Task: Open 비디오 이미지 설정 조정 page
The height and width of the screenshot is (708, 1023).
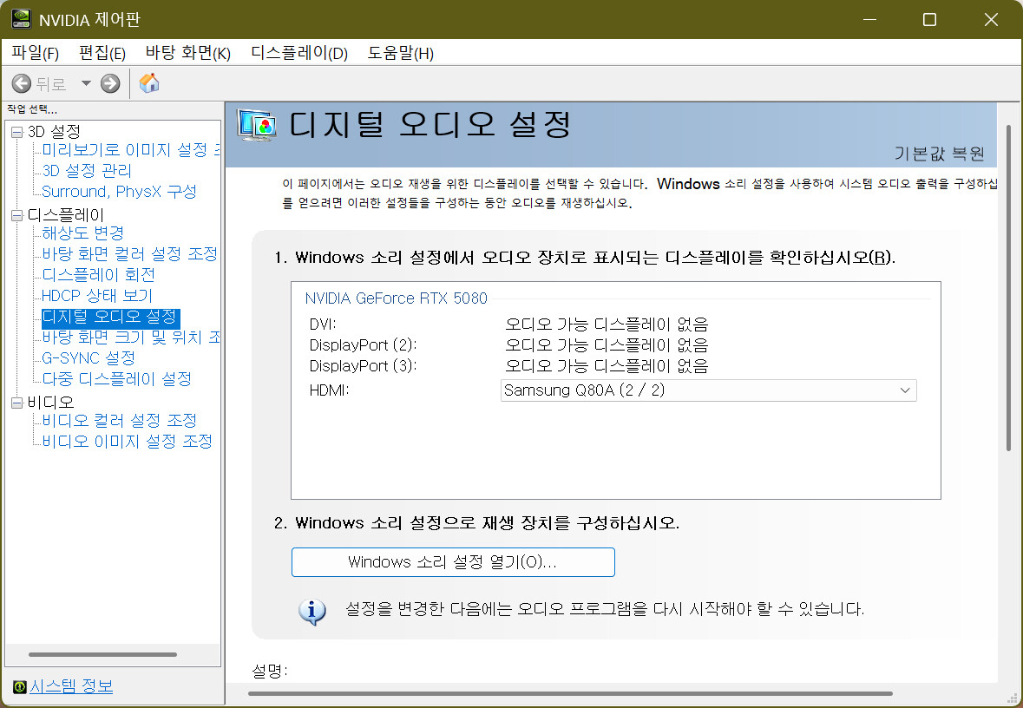Action: coord(128,442)
